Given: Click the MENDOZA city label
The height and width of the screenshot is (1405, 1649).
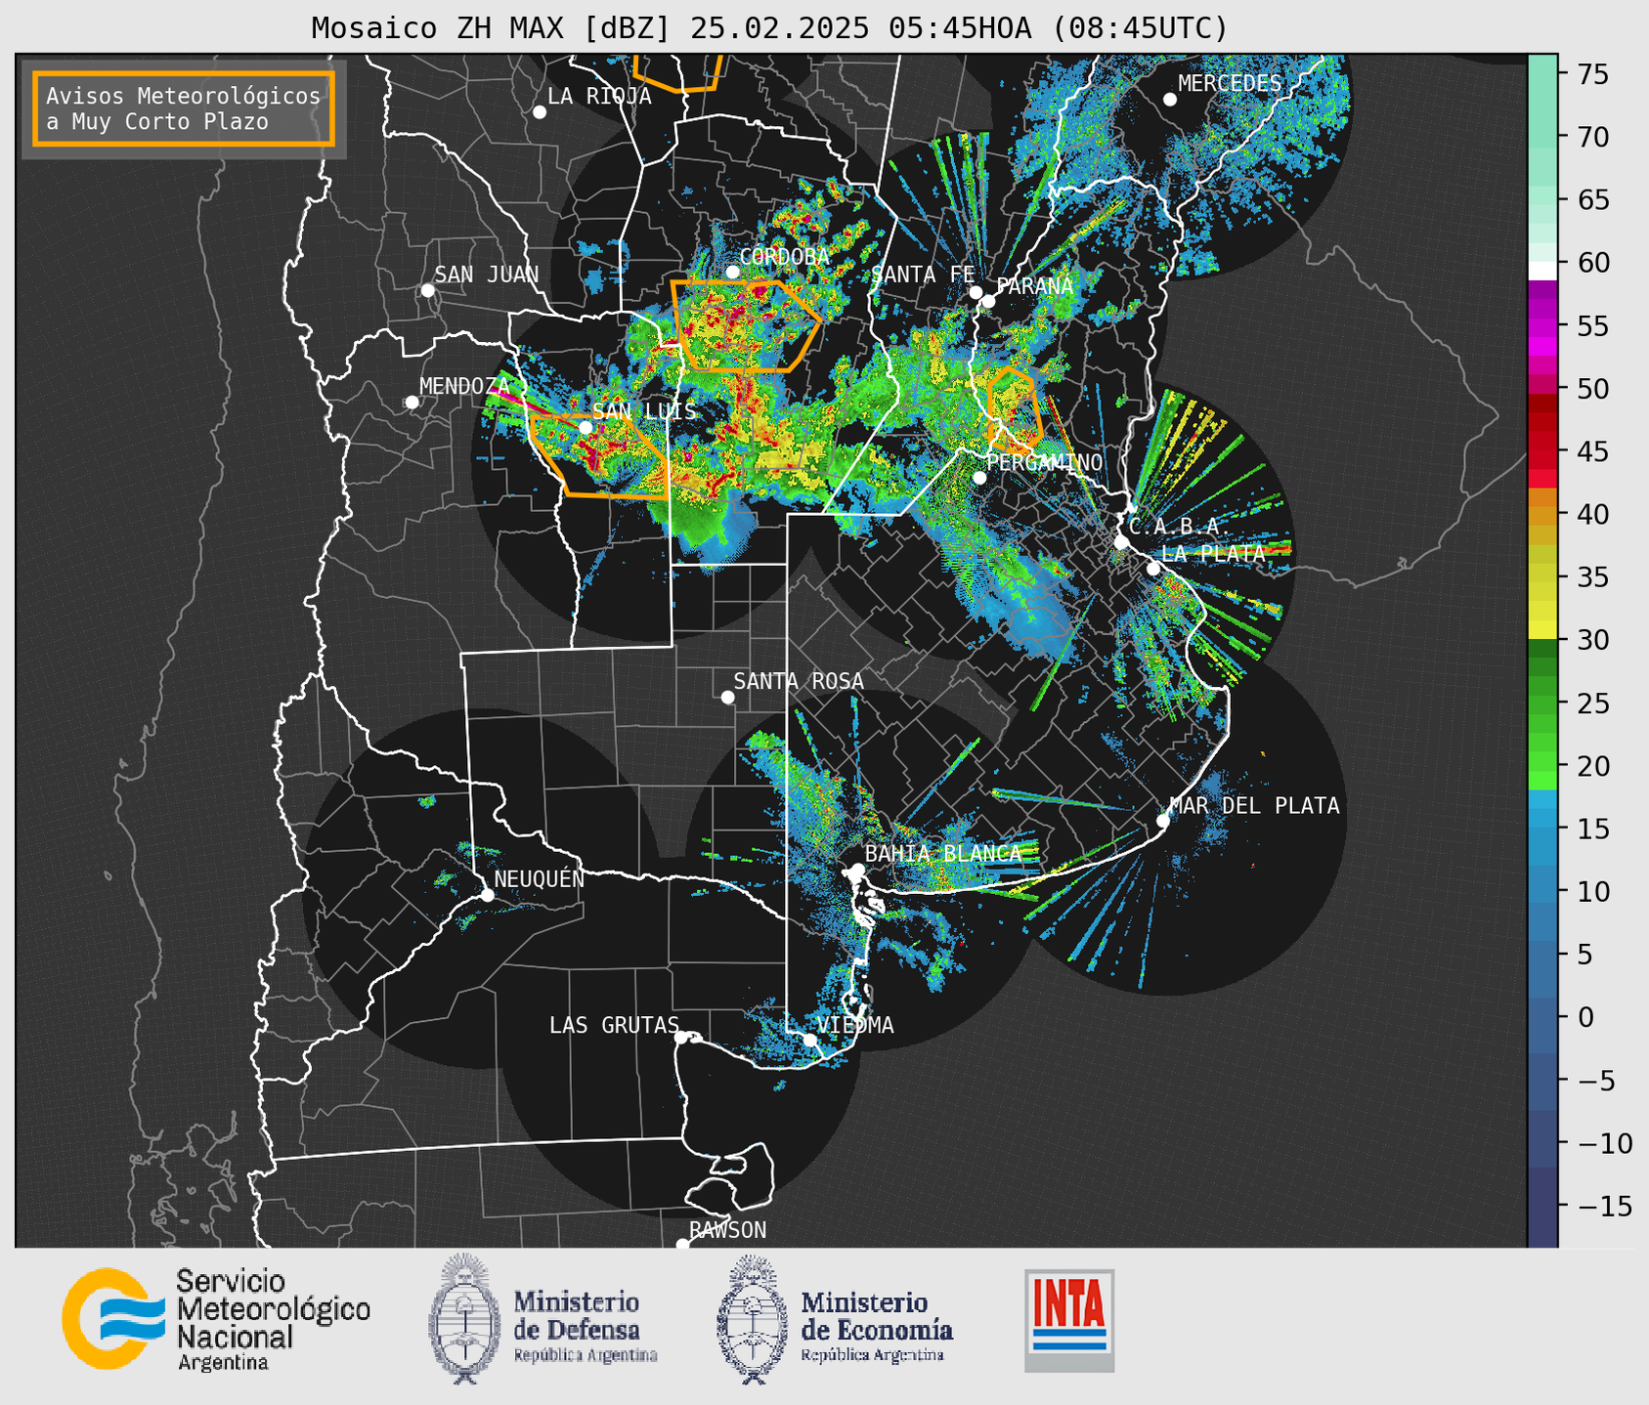Looking at the screenshot, I should tap(464, 386).
